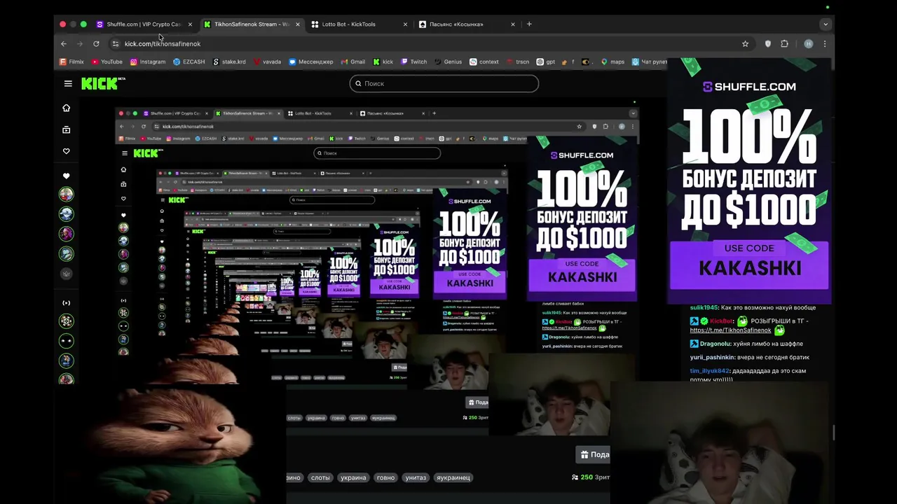Click the grey crown icon in Kick sidebar
Viewport: 897px width, 504px height.
(x=67, y=274)
